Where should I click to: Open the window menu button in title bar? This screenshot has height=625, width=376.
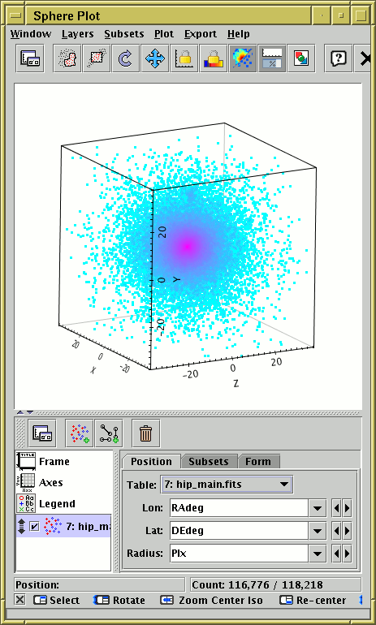point(16,15)
